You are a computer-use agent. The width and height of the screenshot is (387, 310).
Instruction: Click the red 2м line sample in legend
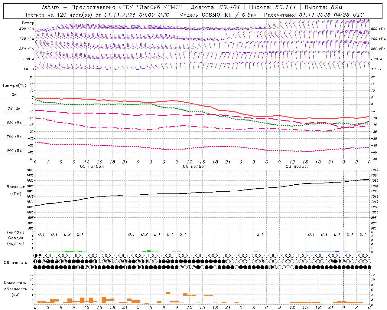tap(14, 98)
